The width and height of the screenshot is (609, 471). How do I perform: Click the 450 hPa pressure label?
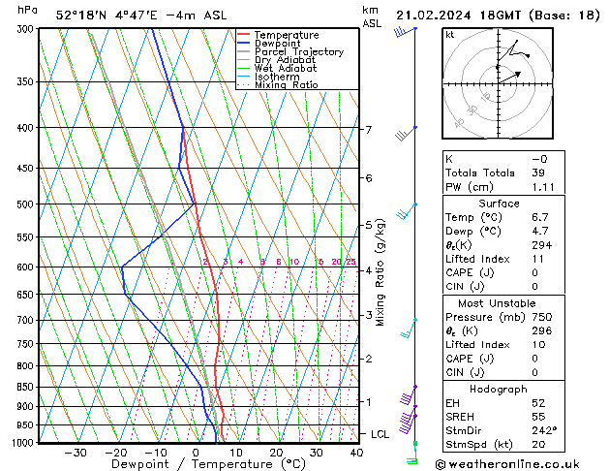[27, 169]
